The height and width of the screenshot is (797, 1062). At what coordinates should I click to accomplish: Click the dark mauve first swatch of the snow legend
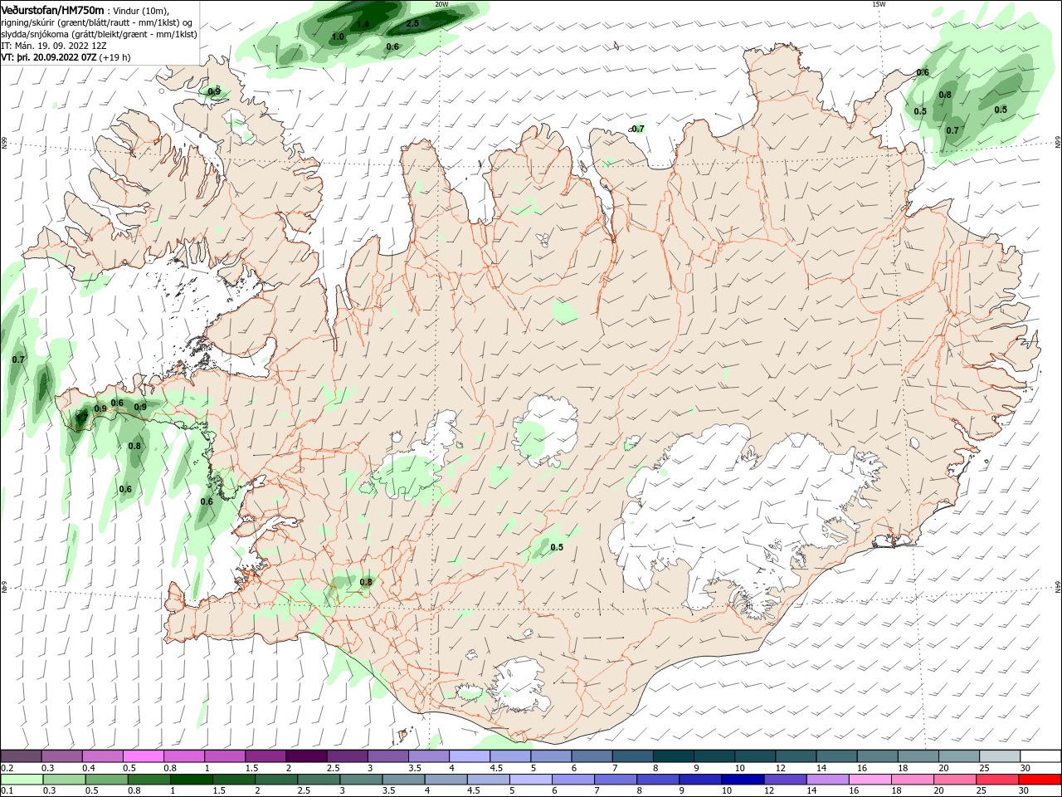point(22,756)
